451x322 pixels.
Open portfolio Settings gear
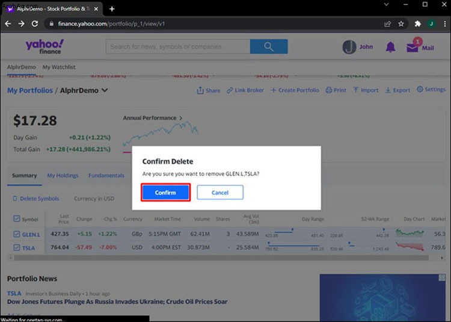click(x=431, y=90)
